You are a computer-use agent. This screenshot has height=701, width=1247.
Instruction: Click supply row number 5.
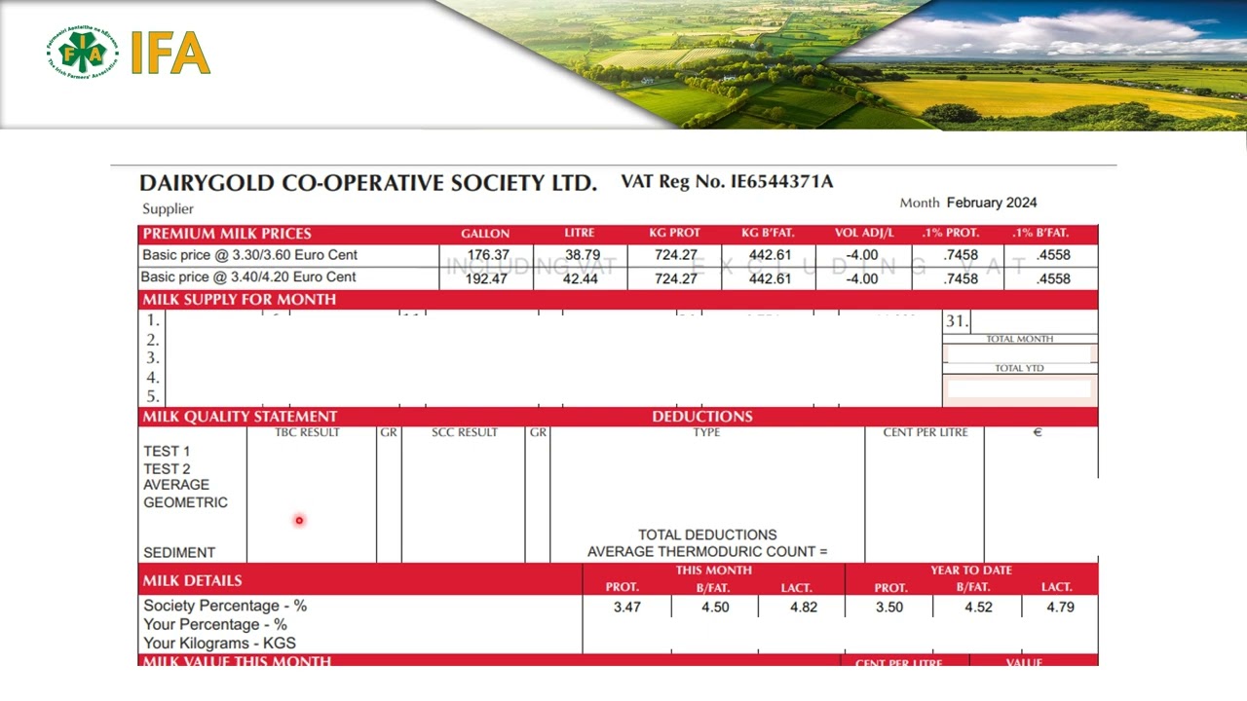pos(153,396)
